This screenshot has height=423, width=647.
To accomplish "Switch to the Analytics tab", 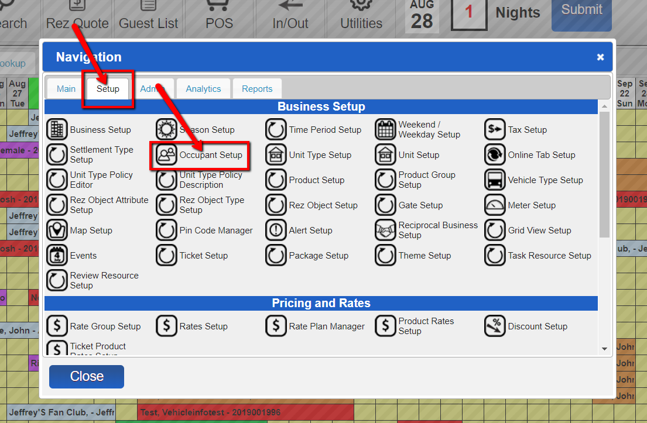I will point(203,89).
